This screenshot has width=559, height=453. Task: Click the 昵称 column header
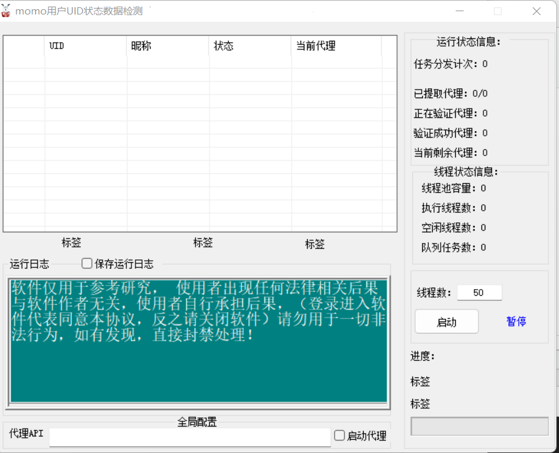(168, 46)
